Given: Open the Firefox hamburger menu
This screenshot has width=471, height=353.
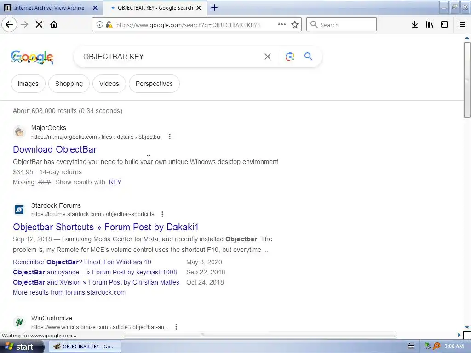Looking at the screenshot, I should (462, 25).
